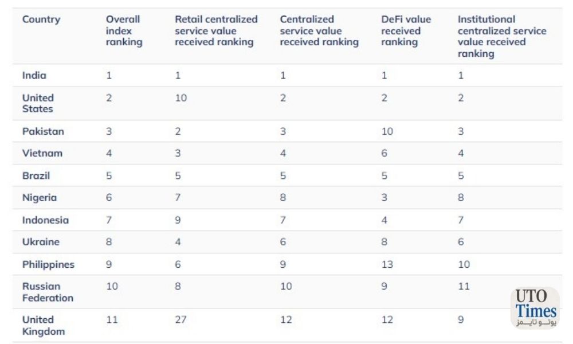The image size is (573, 344).
Task: Select the Country column header
Action: [41, 19]
